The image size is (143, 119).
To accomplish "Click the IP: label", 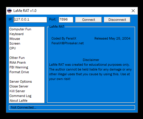I will [x=10, y=19].
